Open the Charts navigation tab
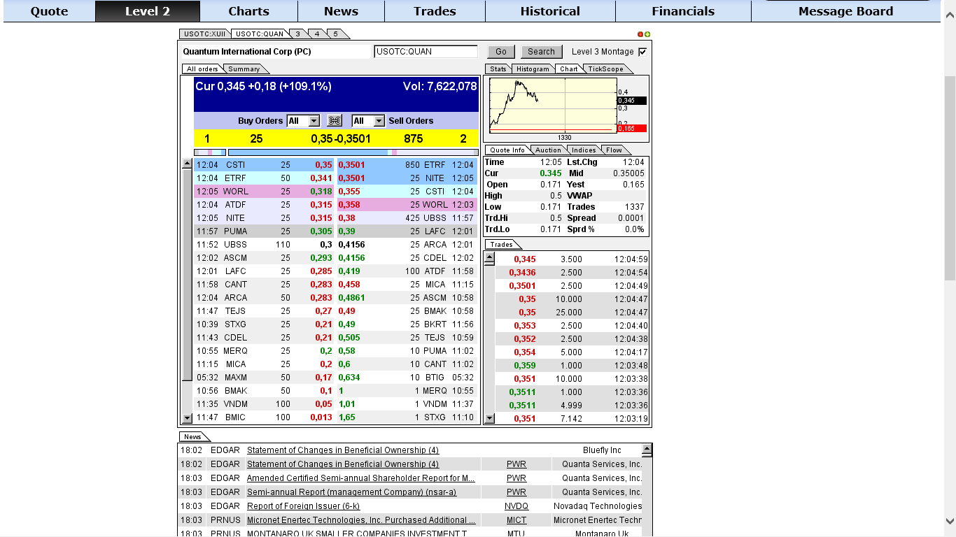Screen dimensions: 956x537 (x=248, y=11)
